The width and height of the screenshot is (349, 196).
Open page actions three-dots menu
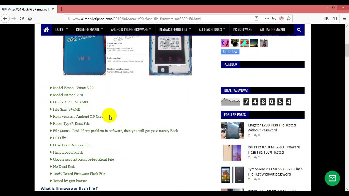point(267,19)
